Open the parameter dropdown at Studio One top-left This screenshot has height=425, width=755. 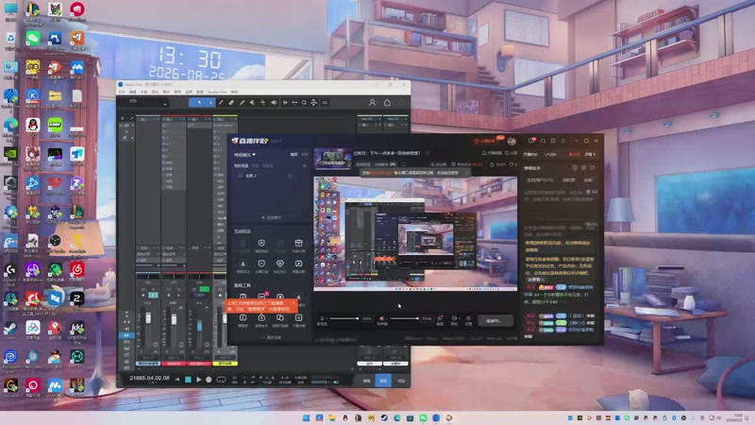[x=164, y=104]
